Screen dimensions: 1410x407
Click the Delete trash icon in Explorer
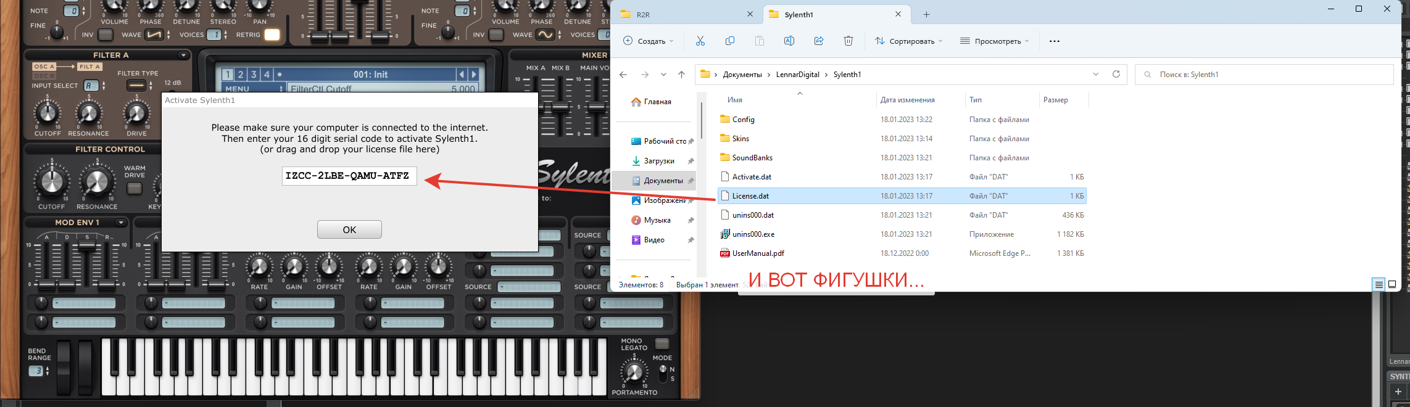click(848, 41)
